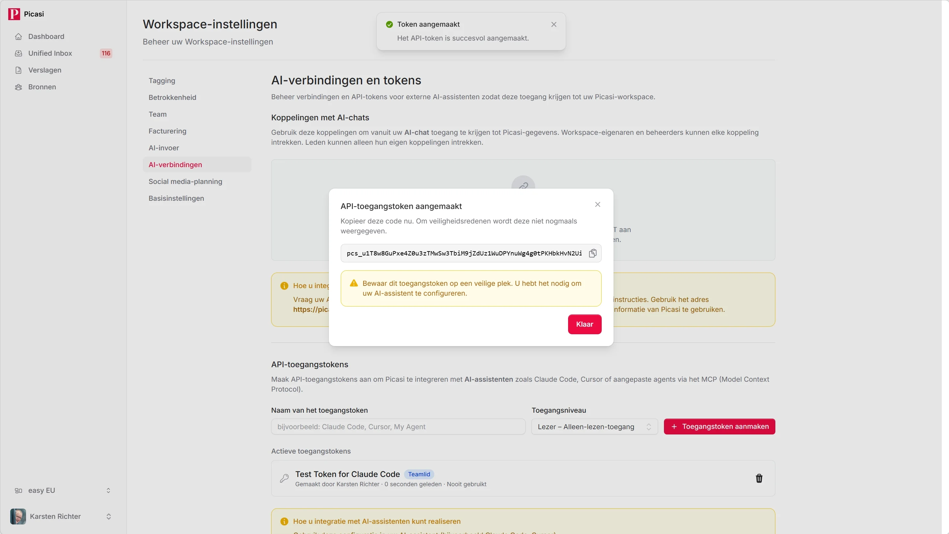Viewport: 949px width, 534px height.
Task: Click the Nooit gebruikt token status text
Action: 466,484
